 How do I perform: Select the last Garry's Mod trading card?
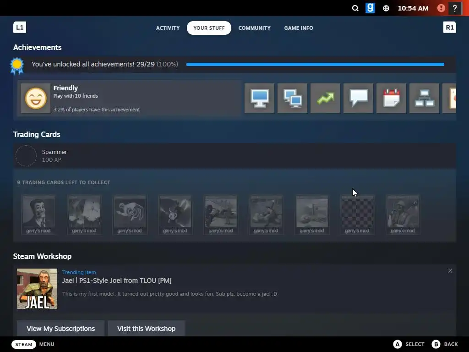tap(403, 215)
